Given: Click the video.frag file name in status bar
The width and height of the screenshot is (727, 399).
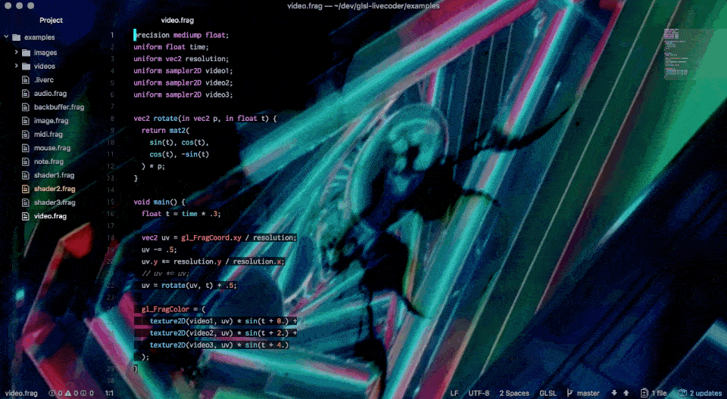Looking at the screenshot, I should [21, 393].
